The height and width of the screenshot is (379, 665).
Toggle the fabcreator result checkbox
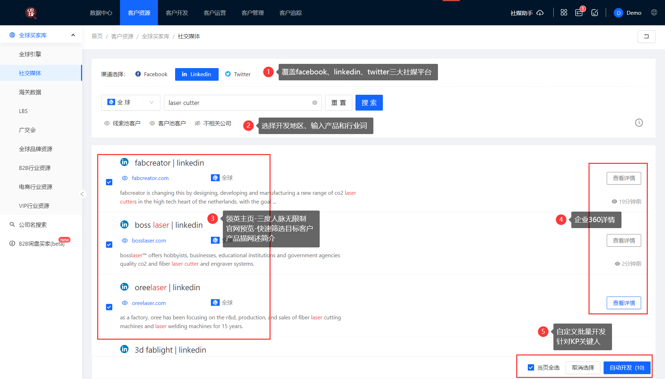pyautogui.click(x=109, y=182)
